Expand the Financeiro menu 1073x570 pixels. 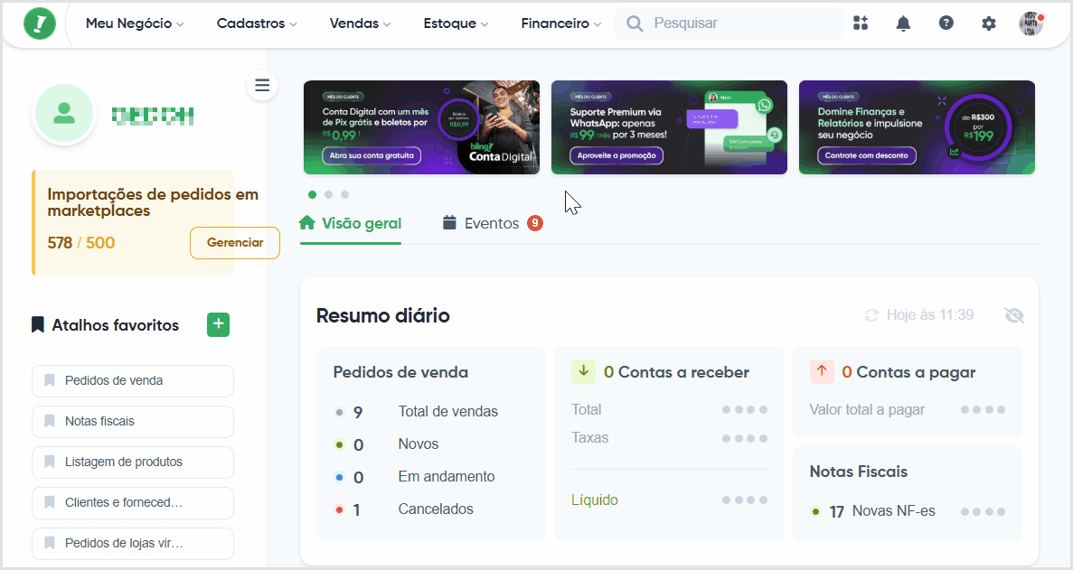tap(561, 23)
